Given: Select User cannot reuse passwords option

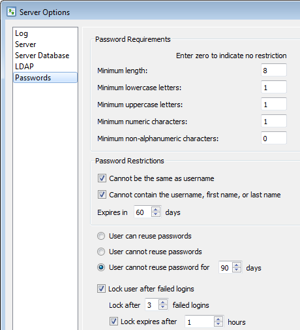Looking at the screenshot, I should (101, 252).
